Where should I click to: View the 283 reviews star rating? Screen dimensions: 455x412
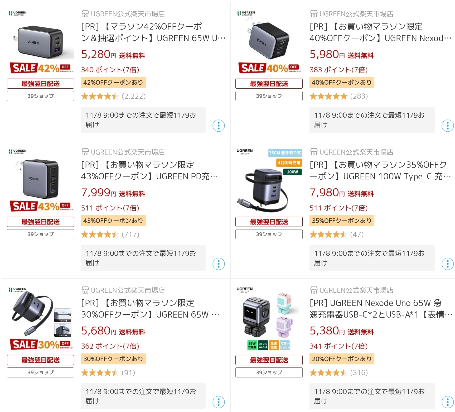pos(338,96)
